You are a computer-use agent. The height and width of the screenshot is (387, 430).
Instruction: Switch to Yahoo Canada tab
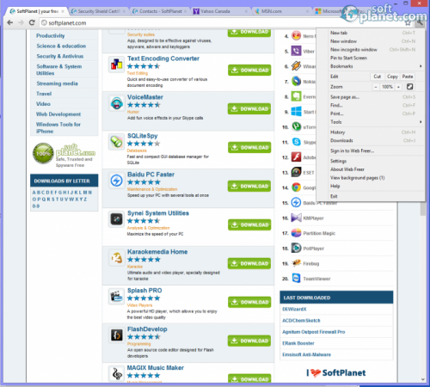tap(220, 11)
